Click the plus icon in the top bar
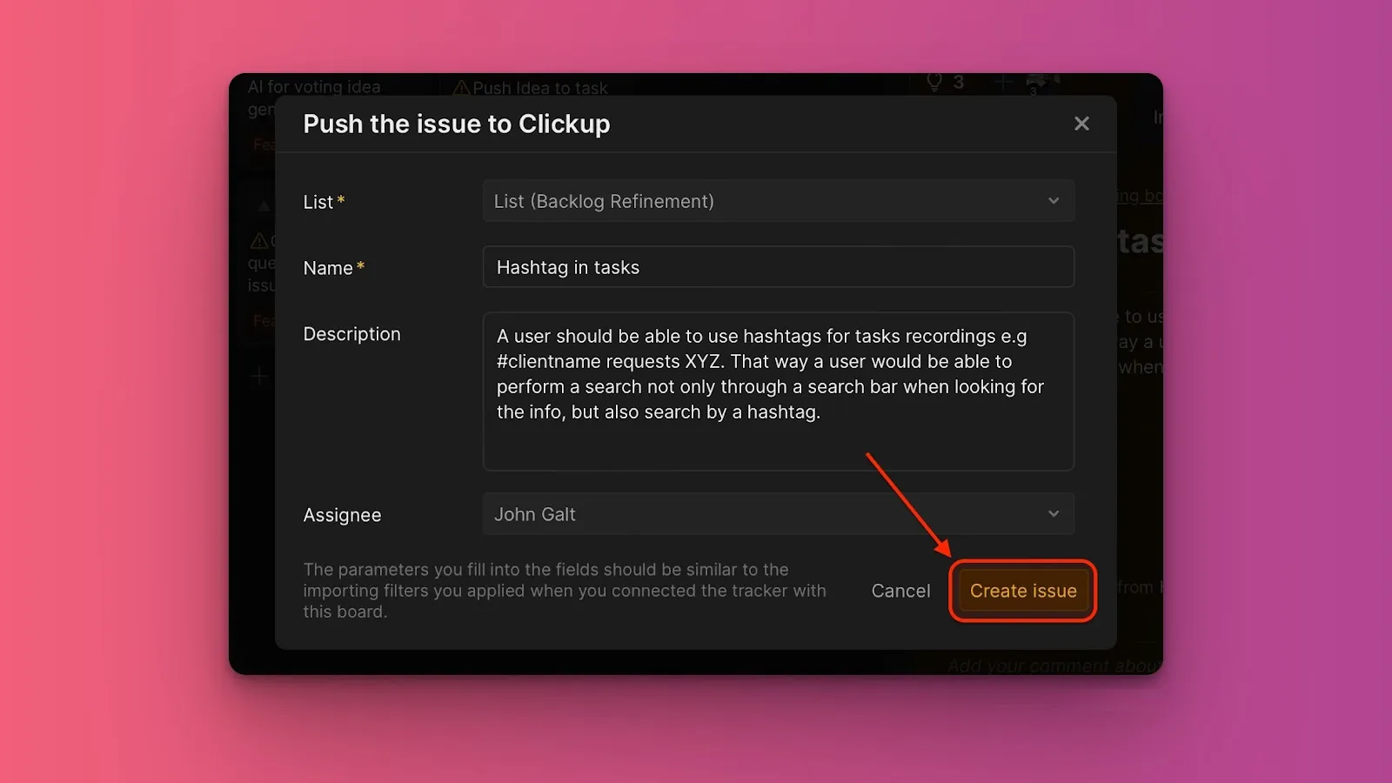Image resolution: width=1392 pixels, height=783 pixels. 1003,83
